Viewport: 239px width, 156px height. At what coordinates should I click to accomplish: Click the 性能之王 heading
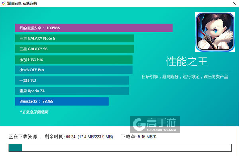[x=187, y=62]
